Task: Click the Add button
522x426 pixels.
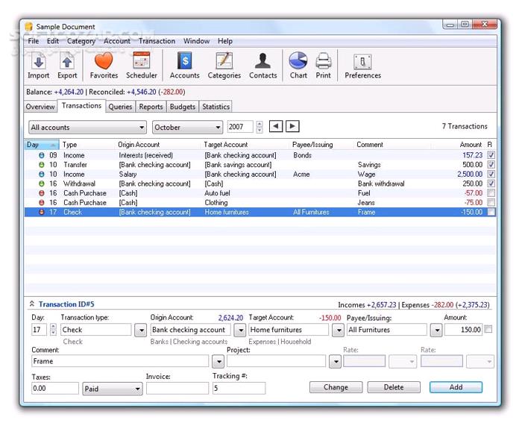Action: [x=456, y=387]
